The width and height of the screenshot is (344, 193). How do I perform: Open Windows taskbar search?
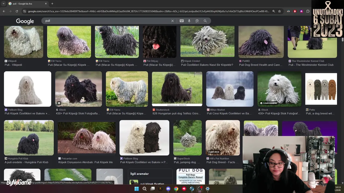click(145, 189)
